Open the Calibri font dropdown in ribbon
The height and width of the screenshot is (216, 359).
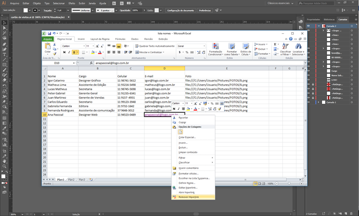pos(84,46)
